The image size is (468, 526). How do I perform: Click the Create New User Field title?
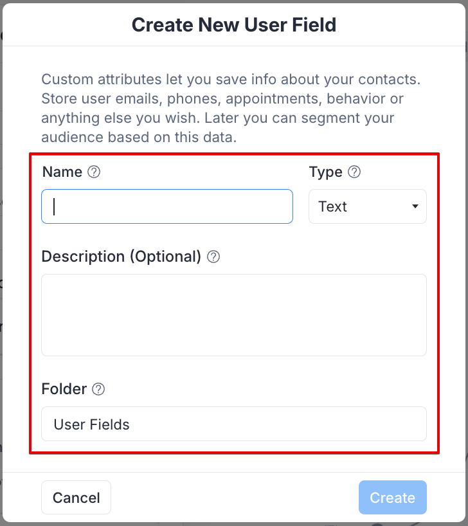(x=233, y=25)
